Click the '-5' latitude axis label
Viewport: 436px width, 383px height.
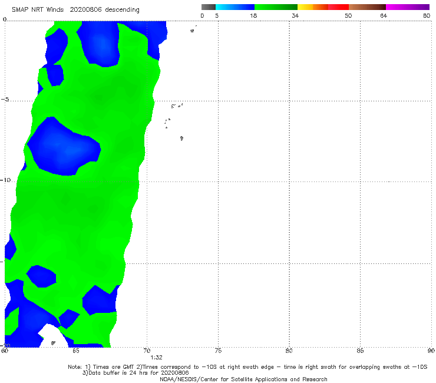[5, 100]
